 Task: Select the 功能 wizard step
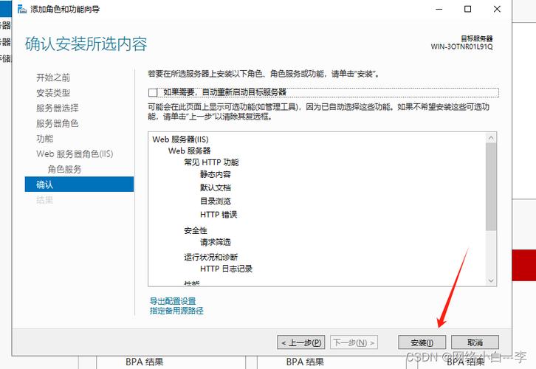click(45, 139)
